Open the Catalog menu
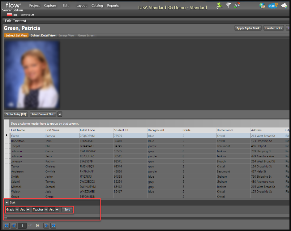The height and width of the screenshot is (231, 291). tap(97, 5)
